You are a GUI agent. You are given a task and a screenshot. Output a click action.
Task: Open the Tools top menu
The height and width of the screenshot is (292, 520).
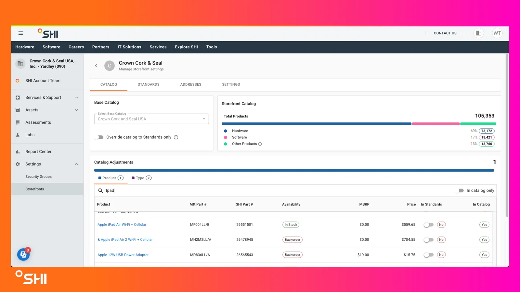212,47
